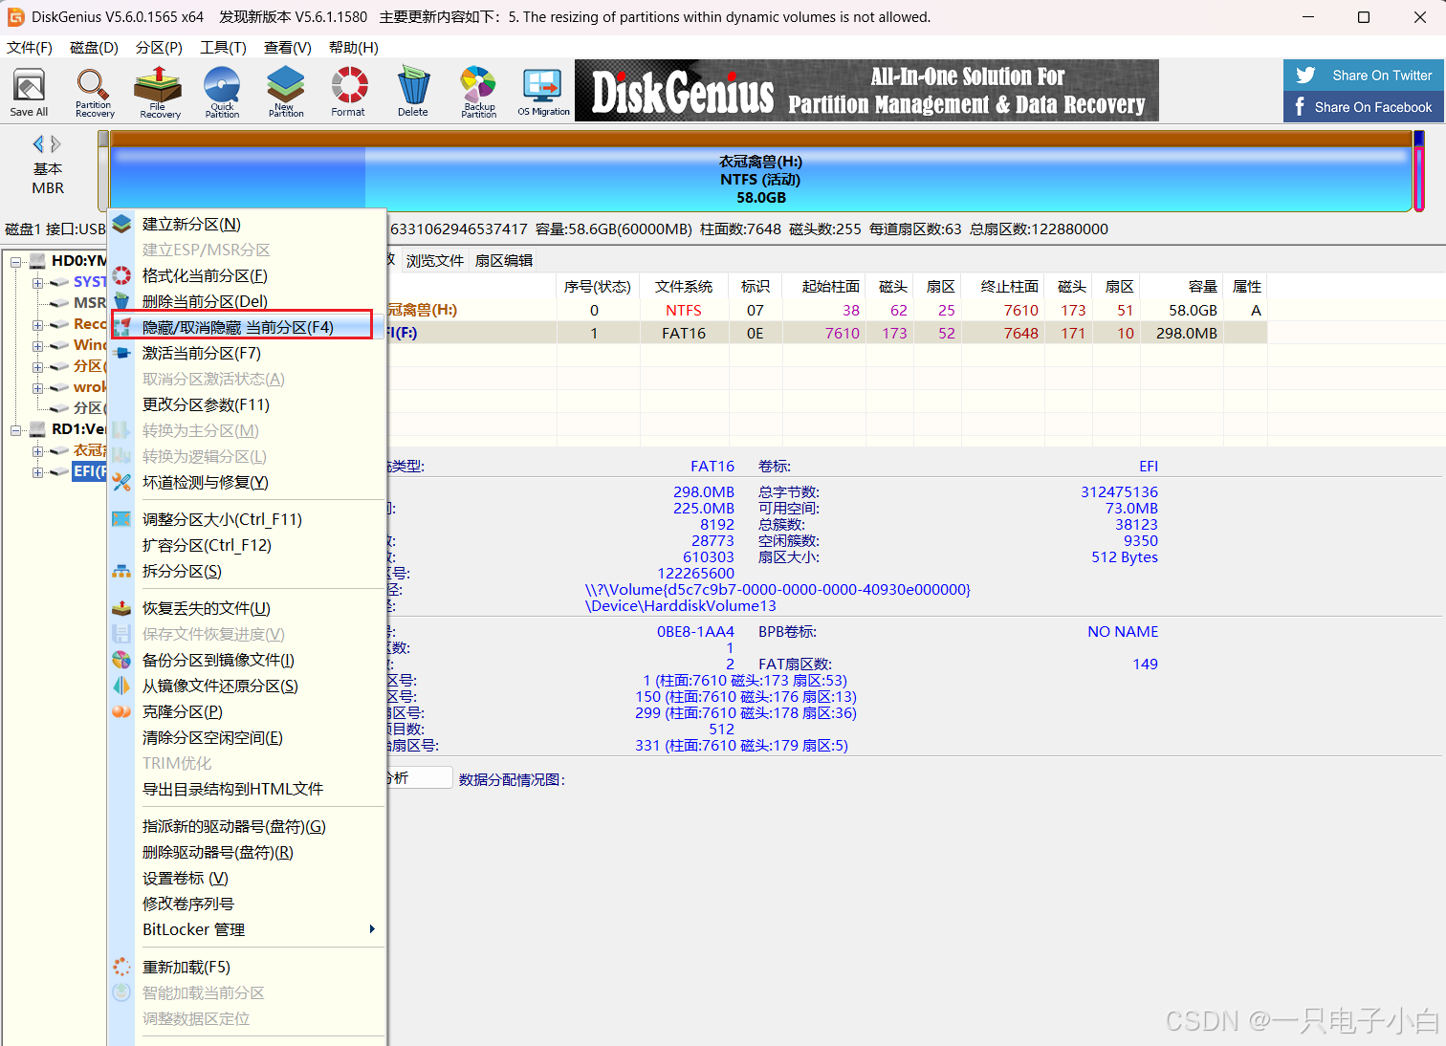Go to the previous disk arrow
Screen dimensions: 1446x1046
(x=38, y=144)
